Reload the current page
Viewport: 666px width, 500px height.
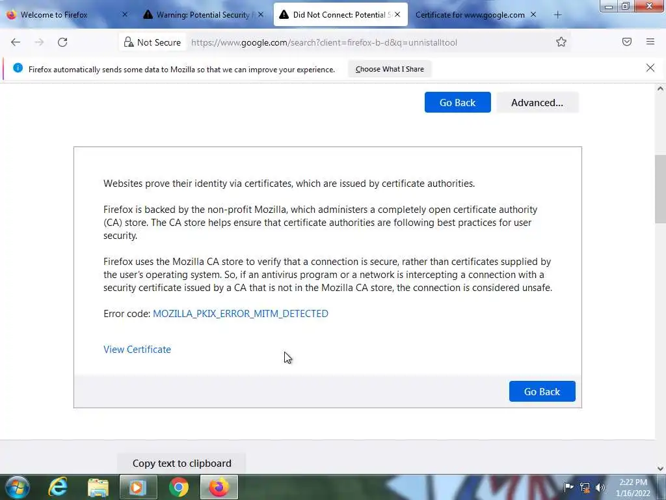(x=62, y=42)
